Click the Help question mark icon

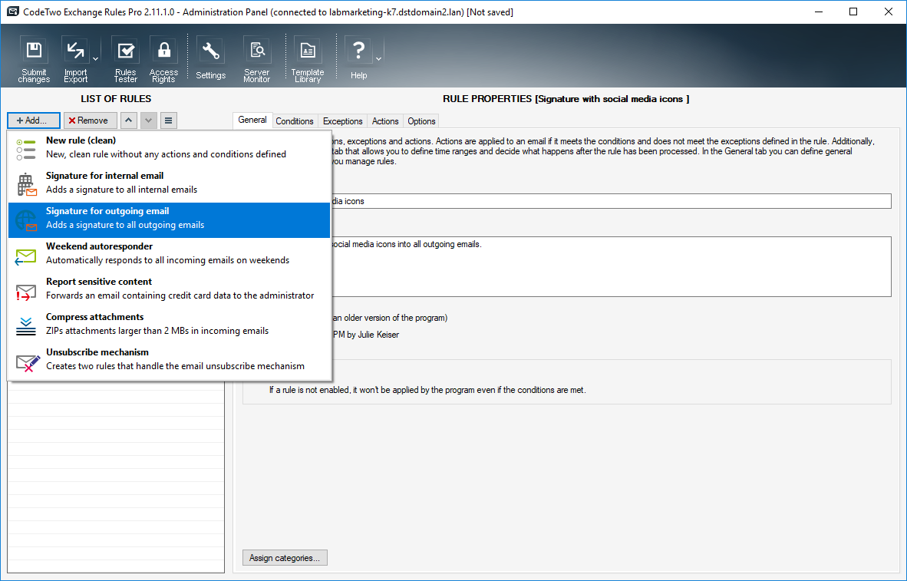tap(358, 51)
